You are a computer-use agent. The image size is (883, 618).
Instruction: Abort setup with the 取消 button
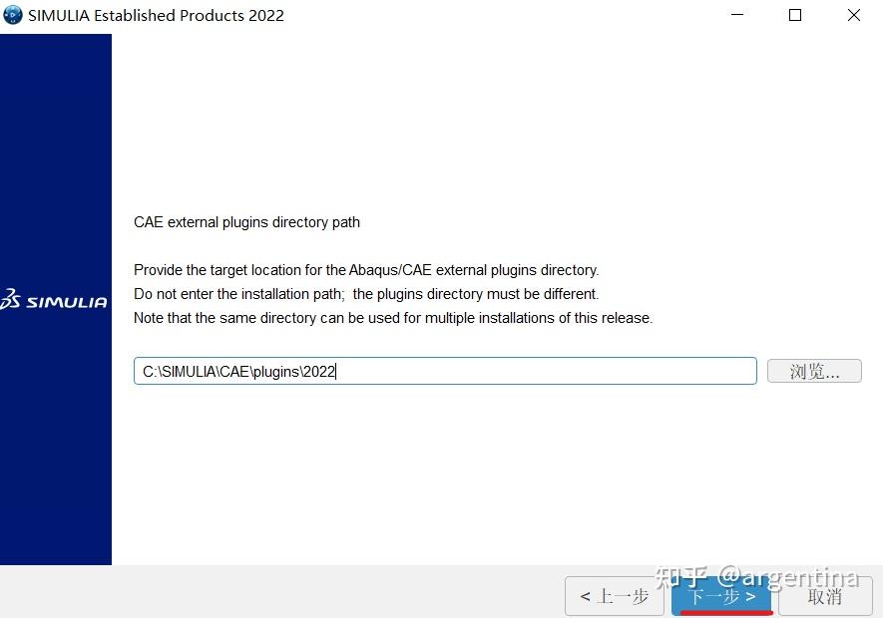pos(824,596)
